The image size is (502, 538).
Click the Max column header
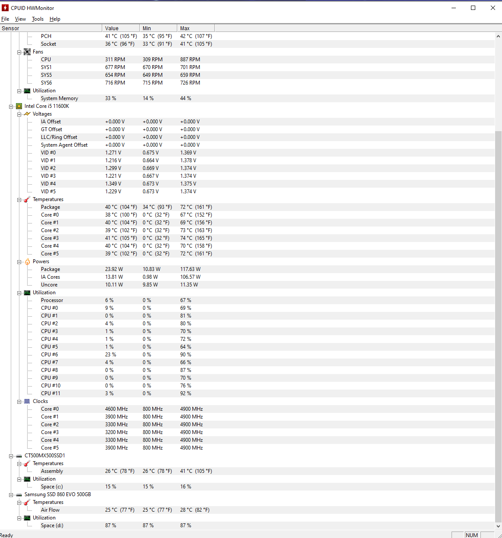point(196,28)
